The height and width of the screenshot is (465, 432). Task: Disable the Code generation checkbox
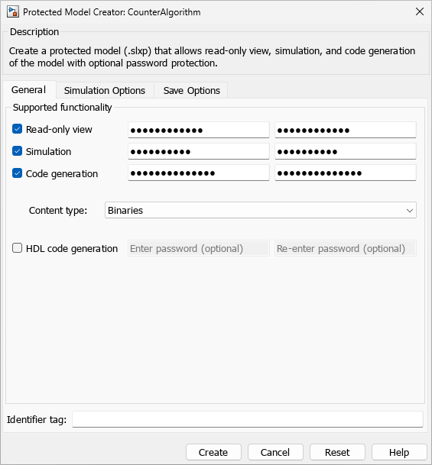pos(18,173)
